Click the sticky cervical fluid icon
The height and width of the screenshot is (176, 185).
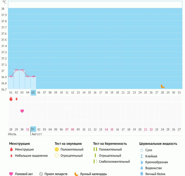(142, 156)
